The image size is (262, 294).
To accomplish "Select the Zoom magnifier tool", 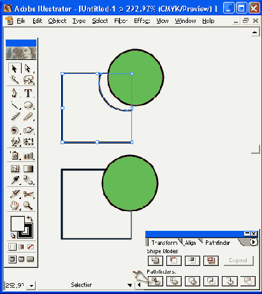I will click(28, 205).
